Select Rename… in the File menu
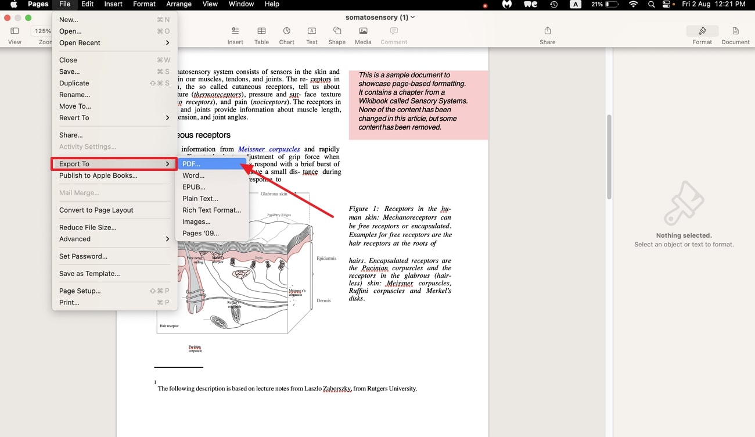Screen dimensions: 755x437 click(x=114, y=95)
